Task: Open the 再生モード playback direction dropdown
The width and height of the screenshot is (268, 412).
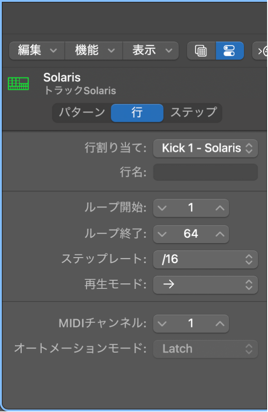Action: [x=205, y=285]
